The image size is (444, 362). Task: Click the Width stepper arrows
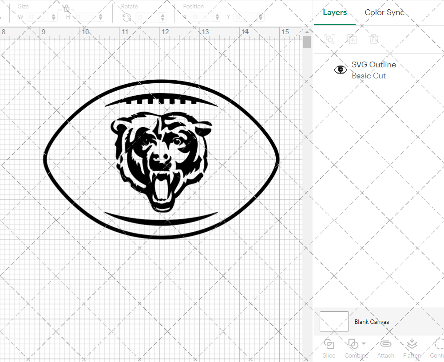54,17
